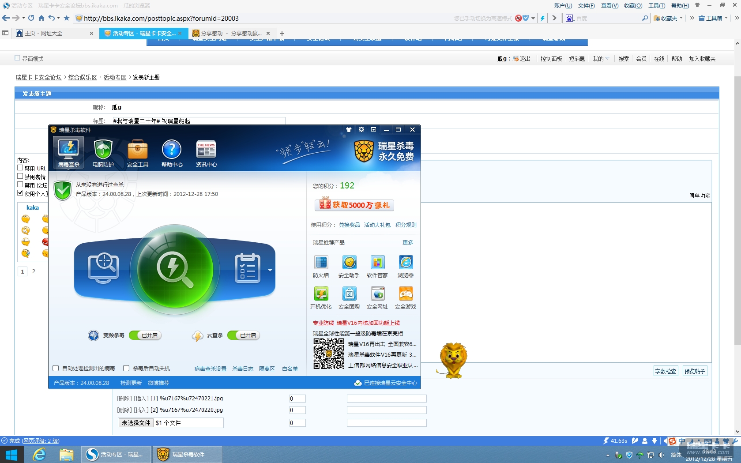Click the 预览帖子 button
The image size is (741, 463).
tap(695, 371)
